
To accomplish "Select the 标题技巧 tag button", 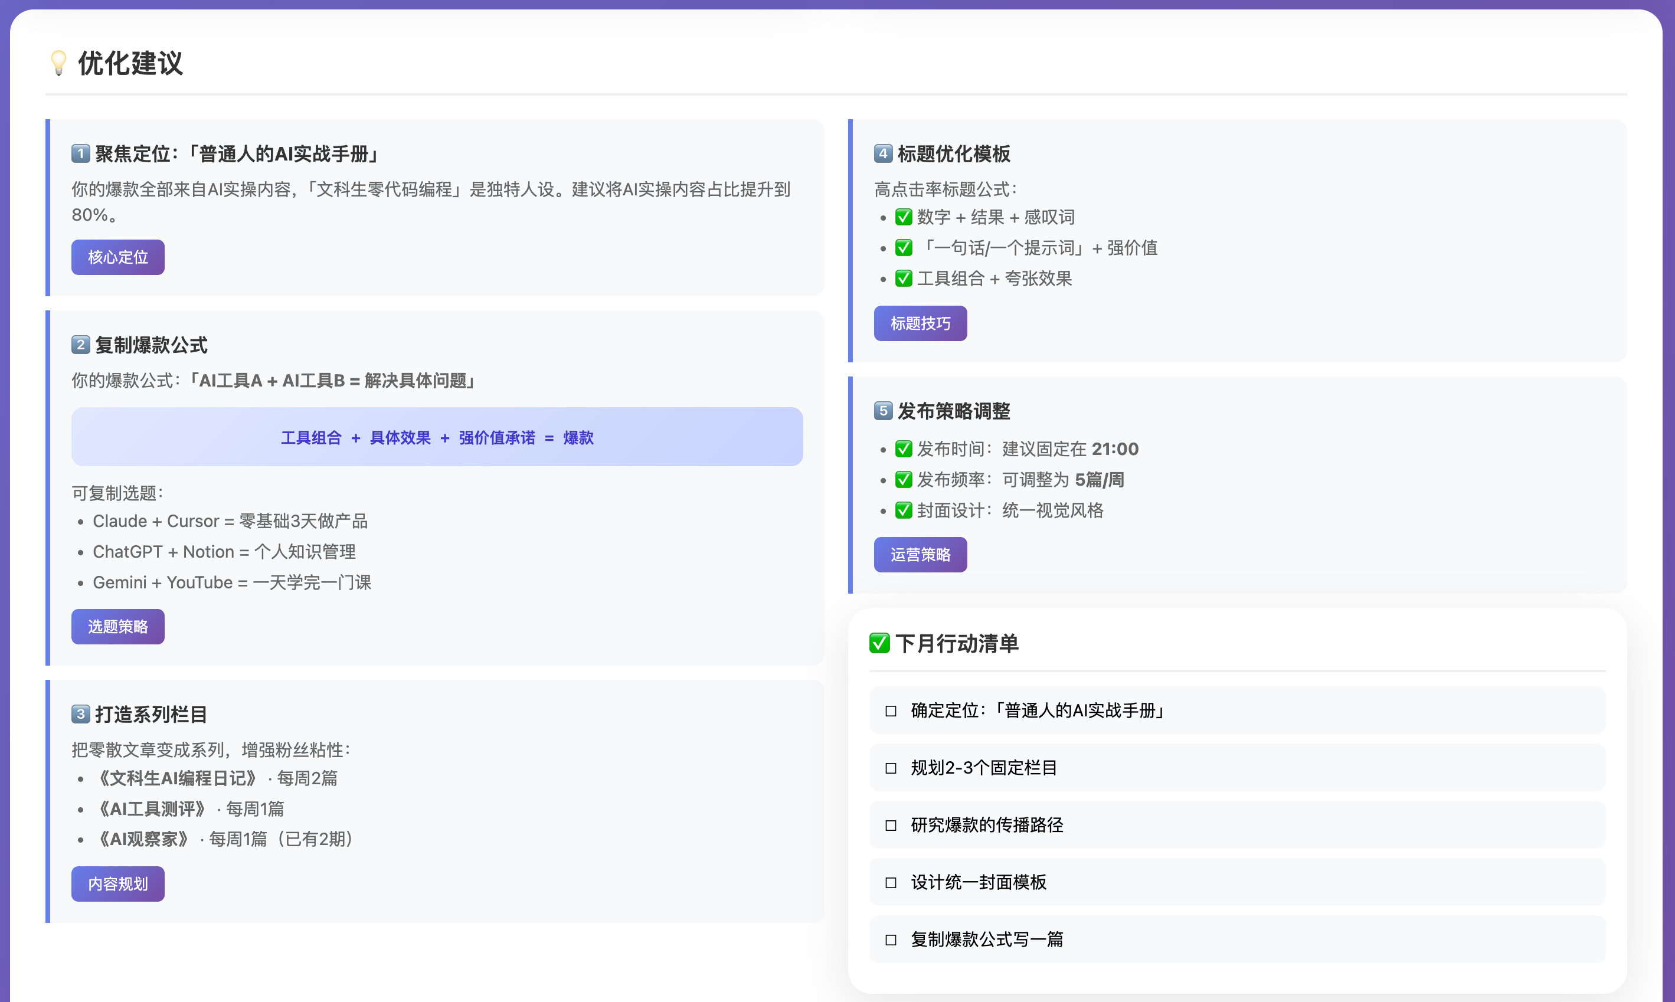I will tap(920, 323).
